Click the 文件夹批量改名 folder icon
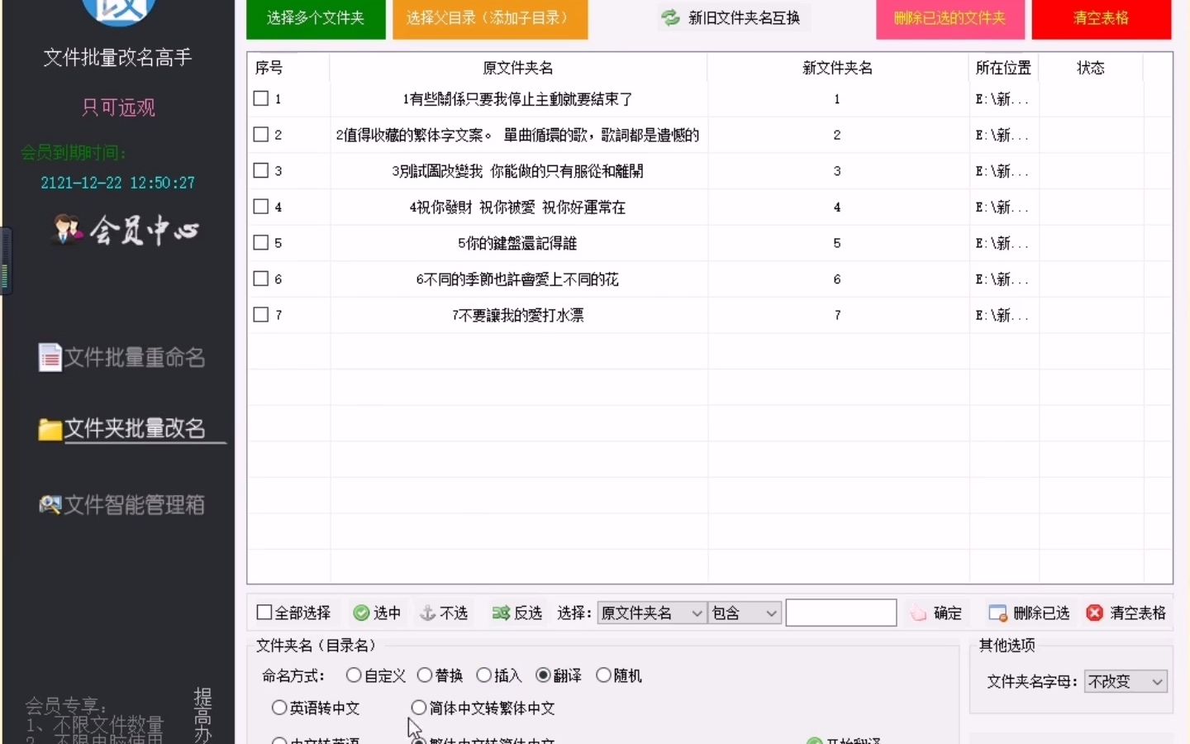Viewport: 1190px width, 744px height. tap(50, 429)
